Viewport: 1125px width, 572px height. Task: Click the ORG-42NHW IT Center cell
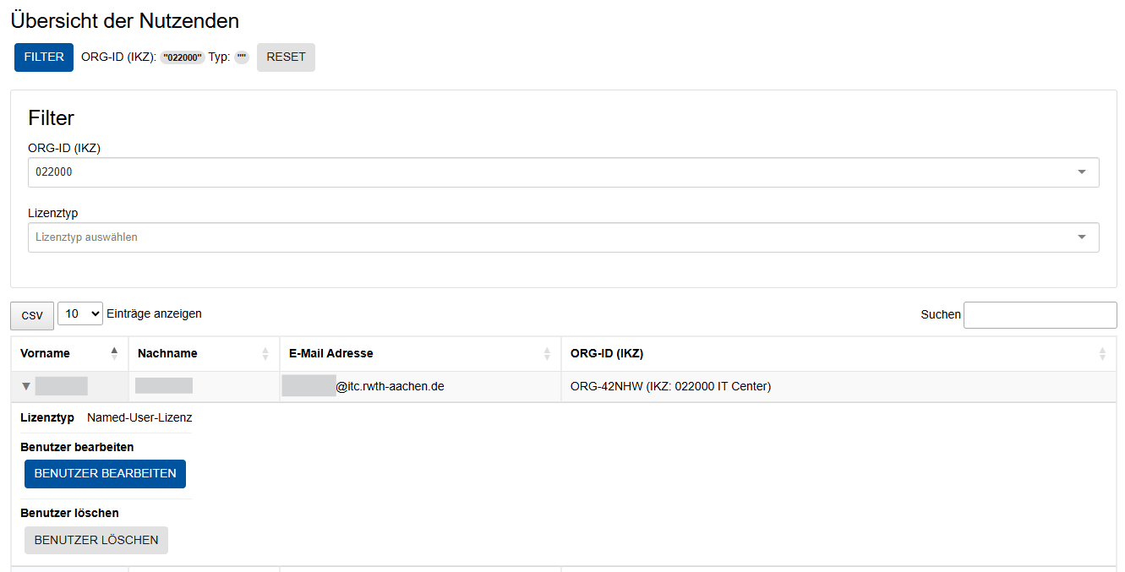pos(670,387)
